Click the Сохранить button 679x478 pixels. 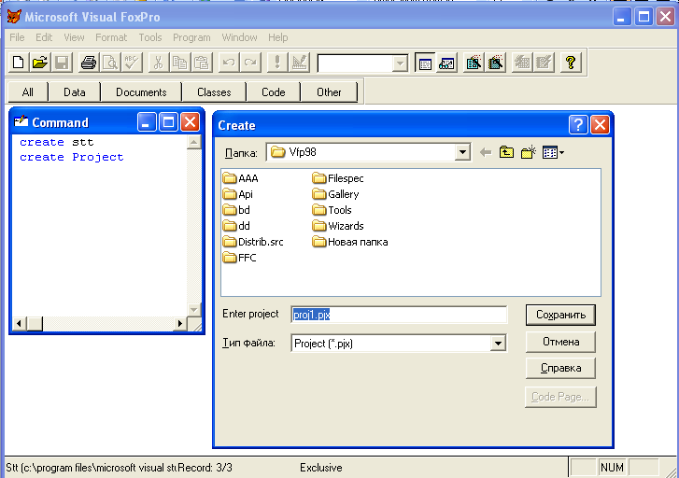(560, 315)
